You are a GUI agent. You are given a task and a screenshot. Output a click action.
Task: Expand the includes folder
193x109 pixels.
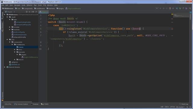click(10, 27)
